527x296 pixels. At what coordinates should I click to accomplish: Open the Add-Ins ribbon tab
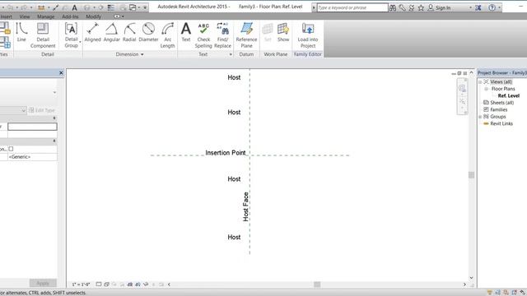click(x=70, y=16)
